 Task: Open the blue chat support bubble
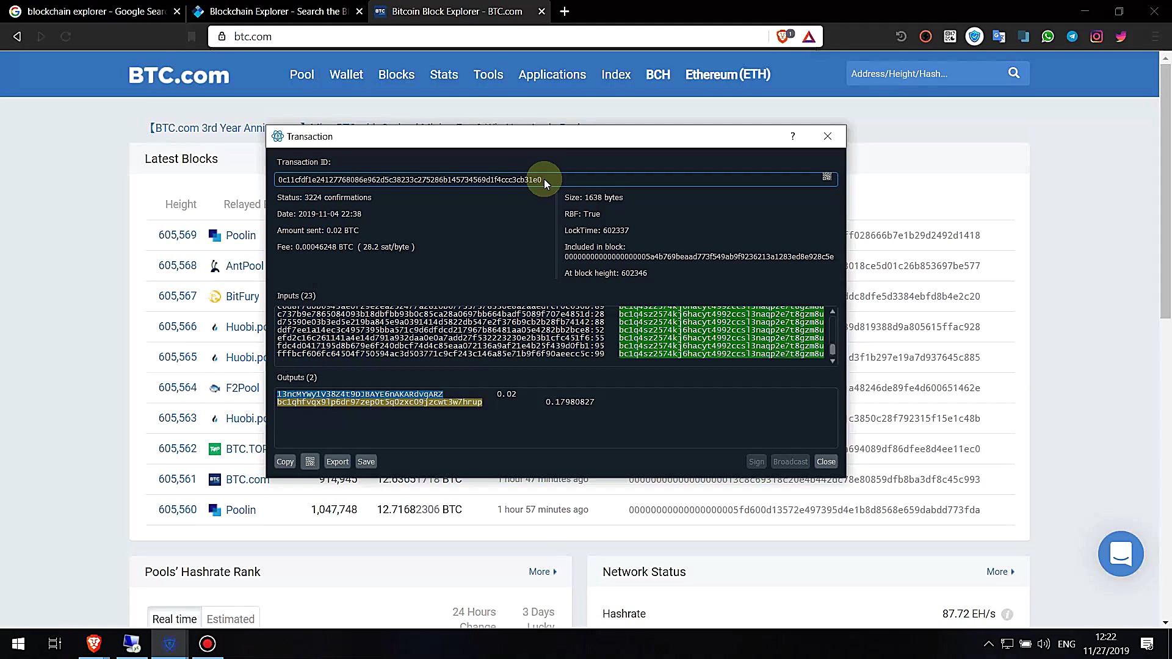pos(1121,554)
